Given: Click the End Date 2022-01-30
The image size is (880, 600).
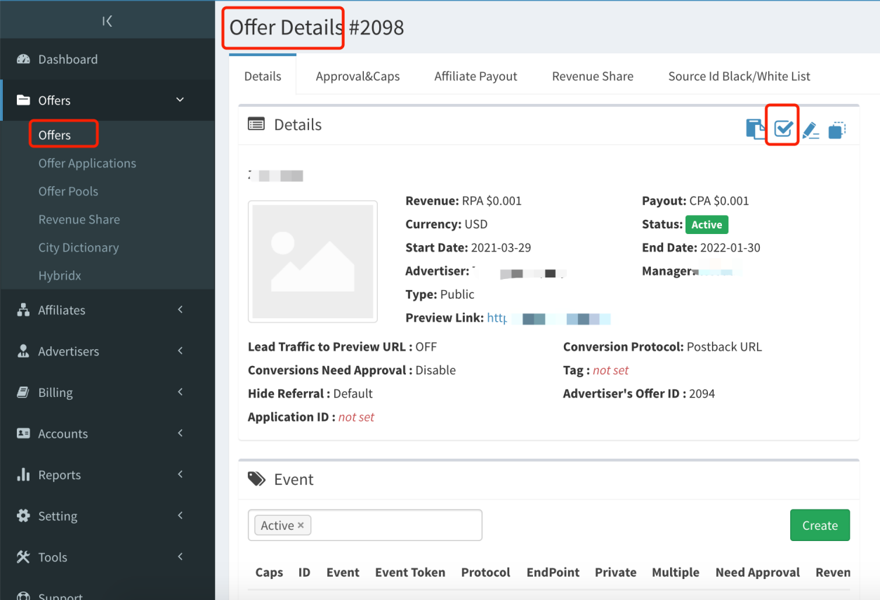Looking at the screenshot, I should coord(730,248).
